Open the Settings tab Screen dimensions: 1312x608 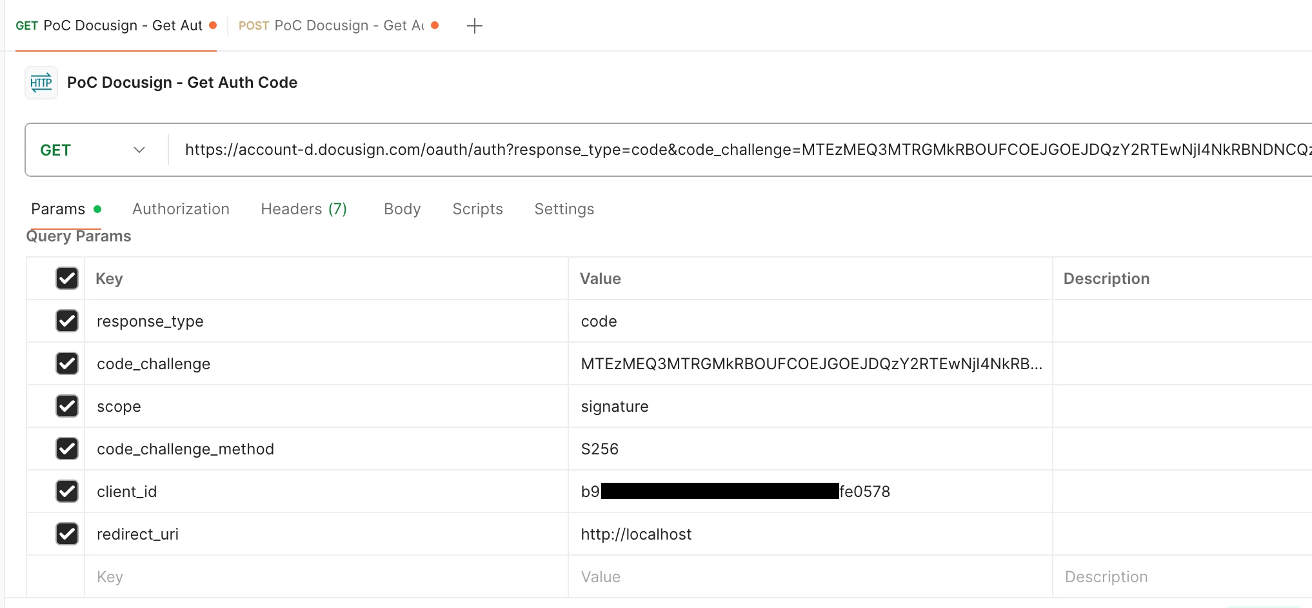pyautogui.click(x=564, y=209)
